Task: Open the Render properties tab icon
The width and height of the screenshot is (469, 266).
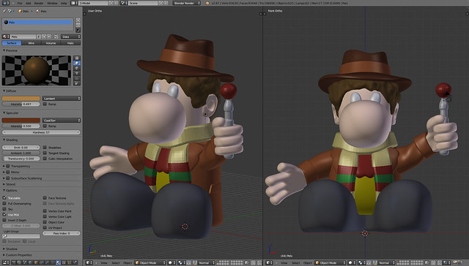Action: (x=13, y=263)
